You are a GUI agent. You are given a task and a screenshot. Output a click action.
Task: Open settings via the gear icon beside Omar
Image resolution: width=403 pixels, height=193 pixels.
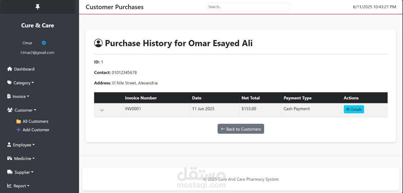pos(44,43)
